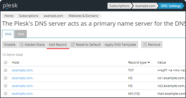Click the TXT record type cell
186x98 pixels.
click(x=131, y=70)
